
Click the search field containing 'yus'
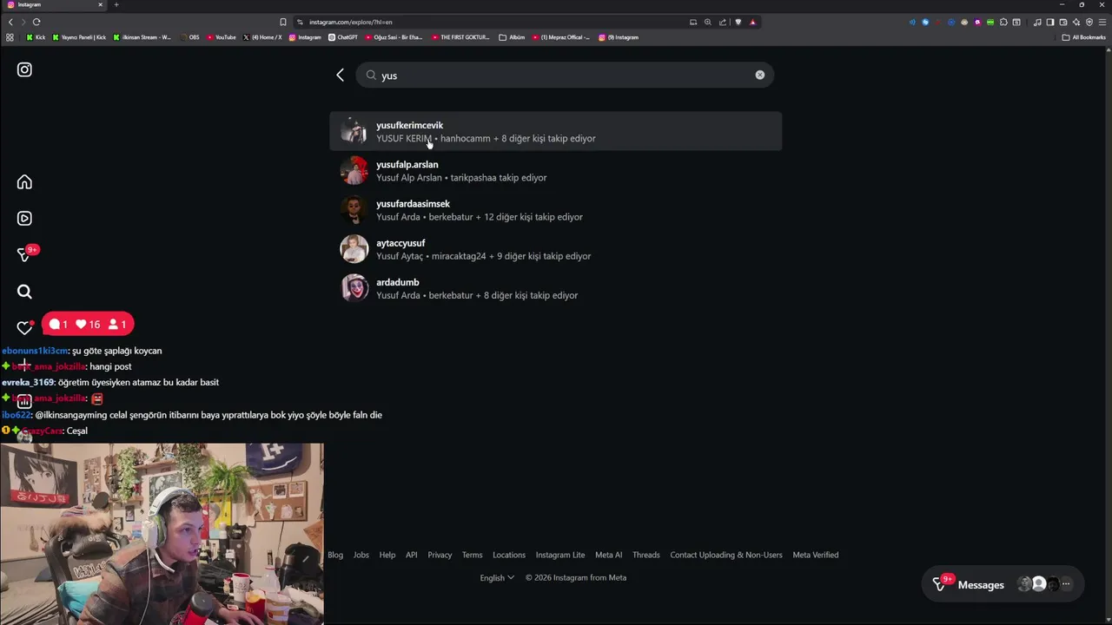(x=565, y=76)
